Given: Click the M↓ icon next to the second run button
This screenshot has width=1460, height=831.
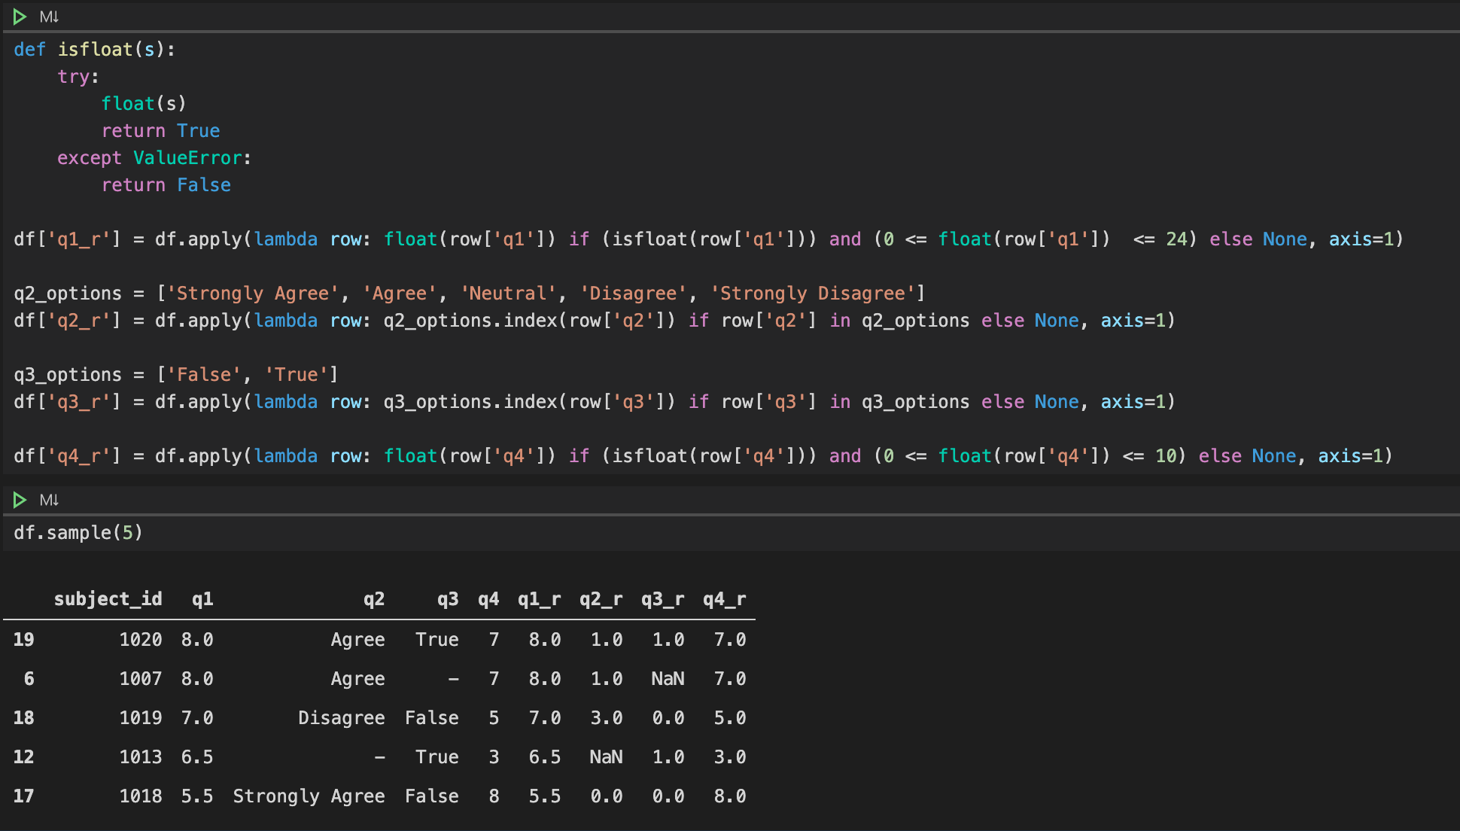Looking at the screenshot, I should [x=48, y=499].
